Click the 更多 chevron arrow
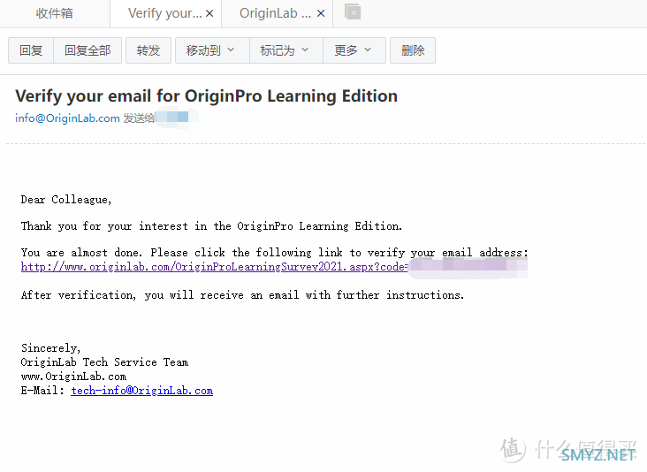Viewport: 647px width, 472px height. coord(368,49)
